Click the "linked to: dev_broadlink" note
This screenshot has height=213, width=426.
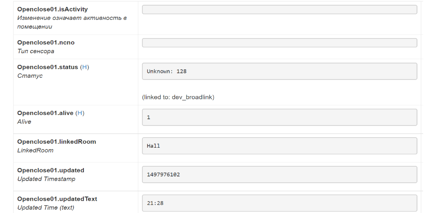(x=178, y=97)
